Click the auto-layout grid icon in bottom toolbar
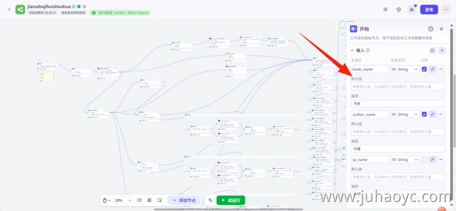This screenshot has height=211, width=456. [x=149, y=200]
